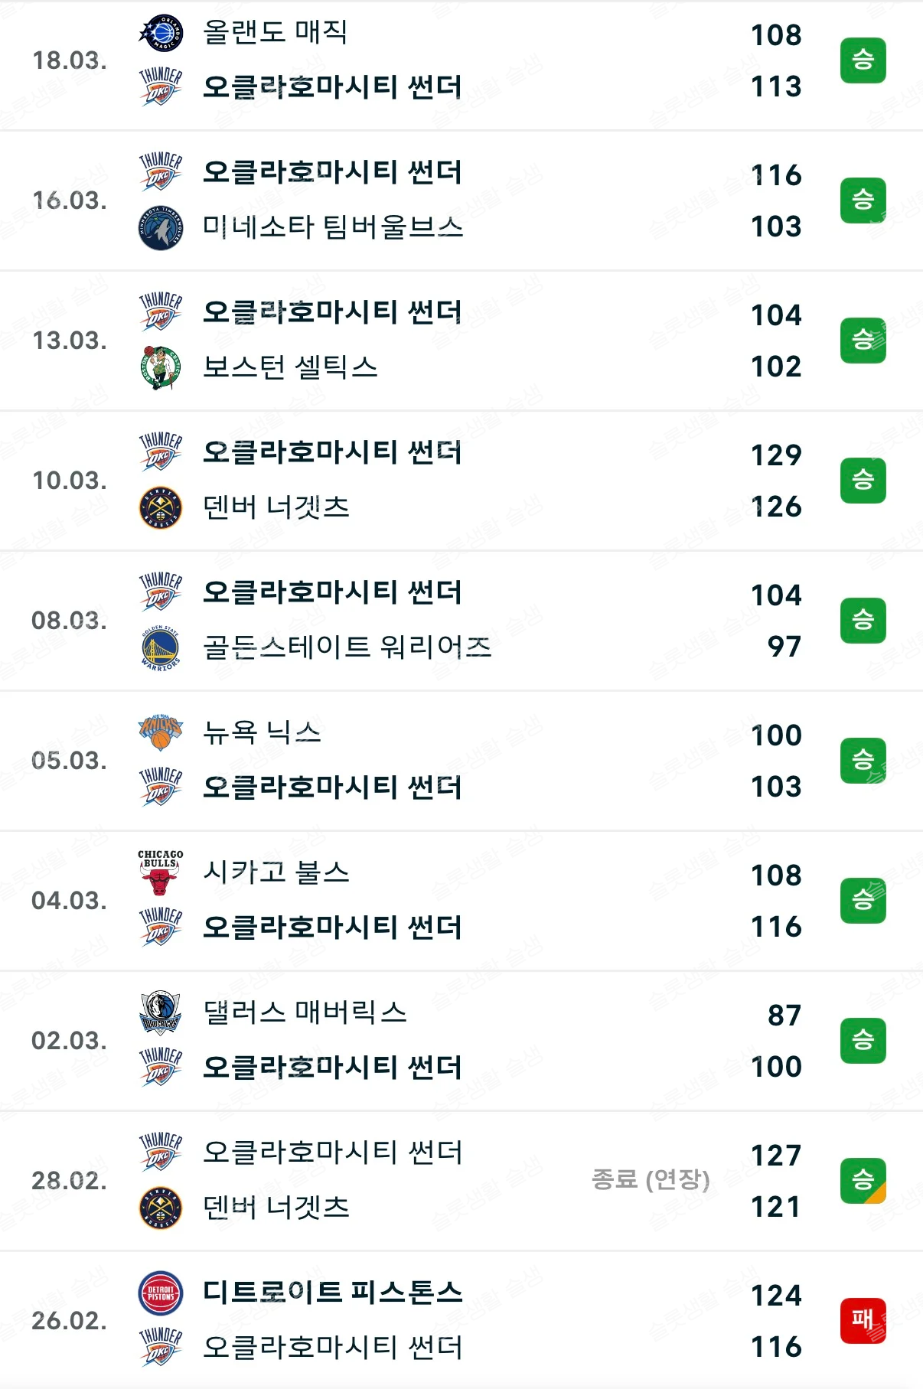Click the Orlando Magic team logo
This screenshot has width=923, height=1389.
161,33
